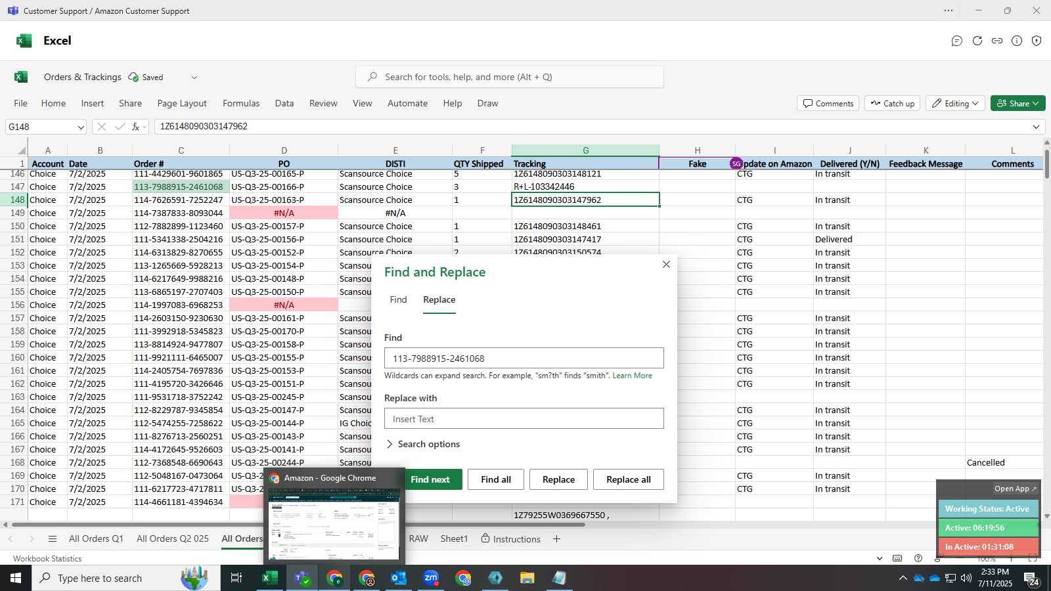The height and width of the screenshot is (591, 1051).
Task: Close the Find and Replace dialog
Action: [x=666, y=264]
